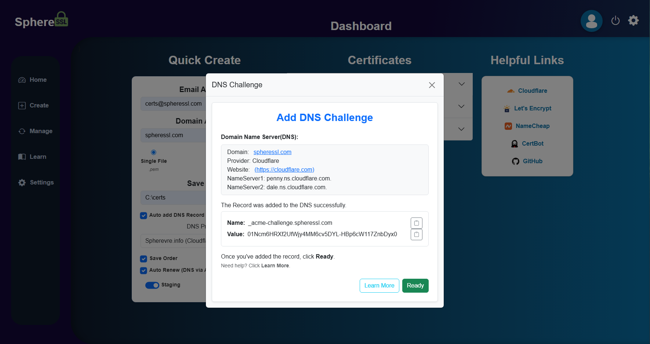Select the Single File radio button

coord(153,152)
